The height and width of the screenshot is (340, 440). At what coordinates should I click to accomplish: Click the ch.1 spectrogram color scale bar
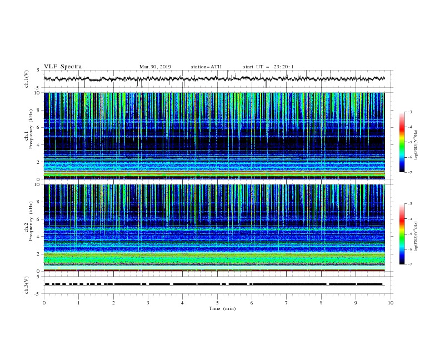coord(402,142)
